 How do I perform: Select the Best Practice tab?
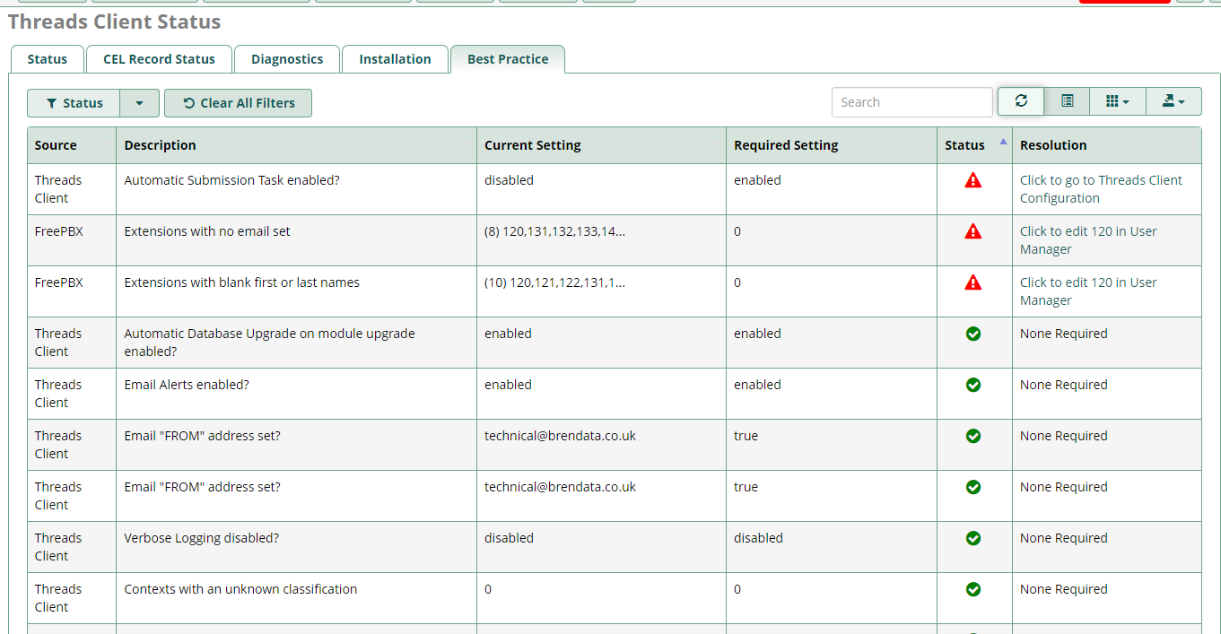tap(508, 59)
